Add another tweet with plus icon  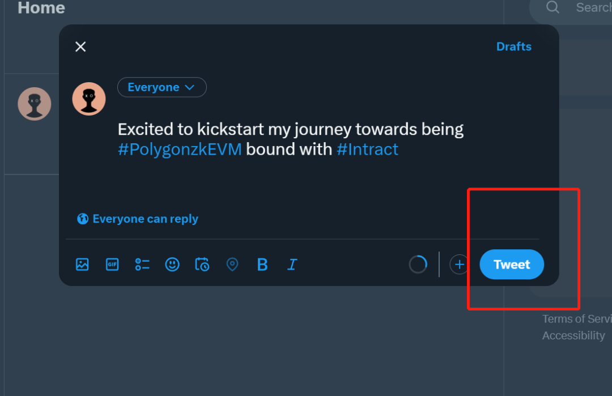click(x=460, y=265)
